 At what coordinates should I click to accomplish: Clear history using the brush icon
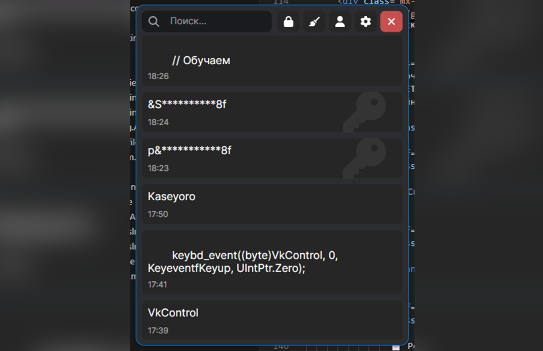pos(314,21)
